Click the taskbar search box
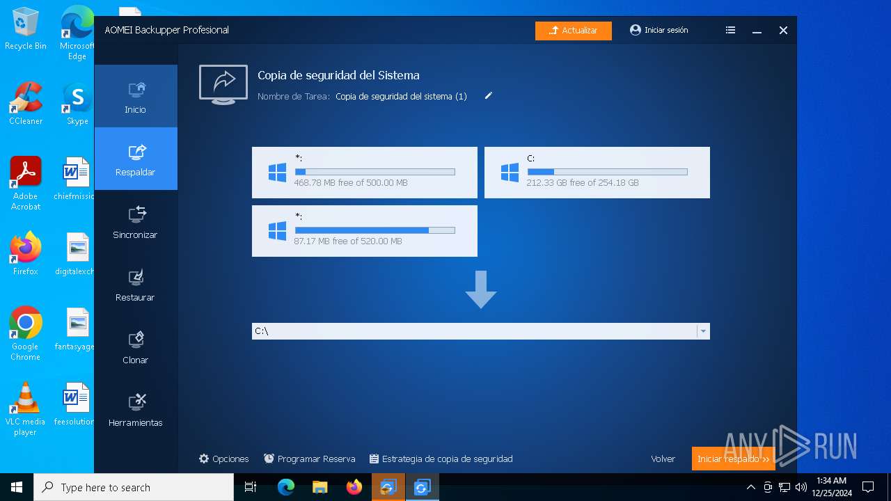The height and width of the screenshot is (501, 891). point(134,487)
